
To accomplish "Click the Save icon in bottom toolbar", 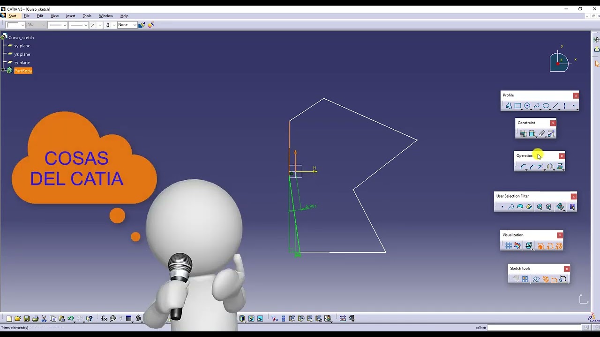I will (27, 319).
